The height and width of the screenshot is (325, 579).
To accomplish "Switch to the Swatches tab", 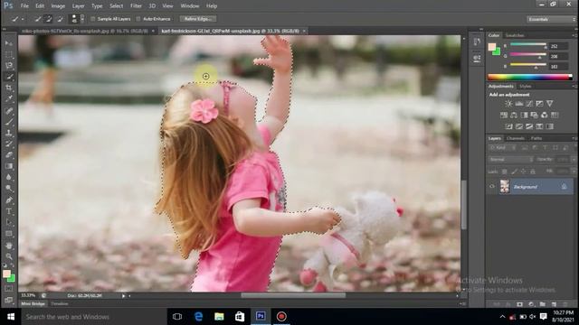I will pos(515,35).
